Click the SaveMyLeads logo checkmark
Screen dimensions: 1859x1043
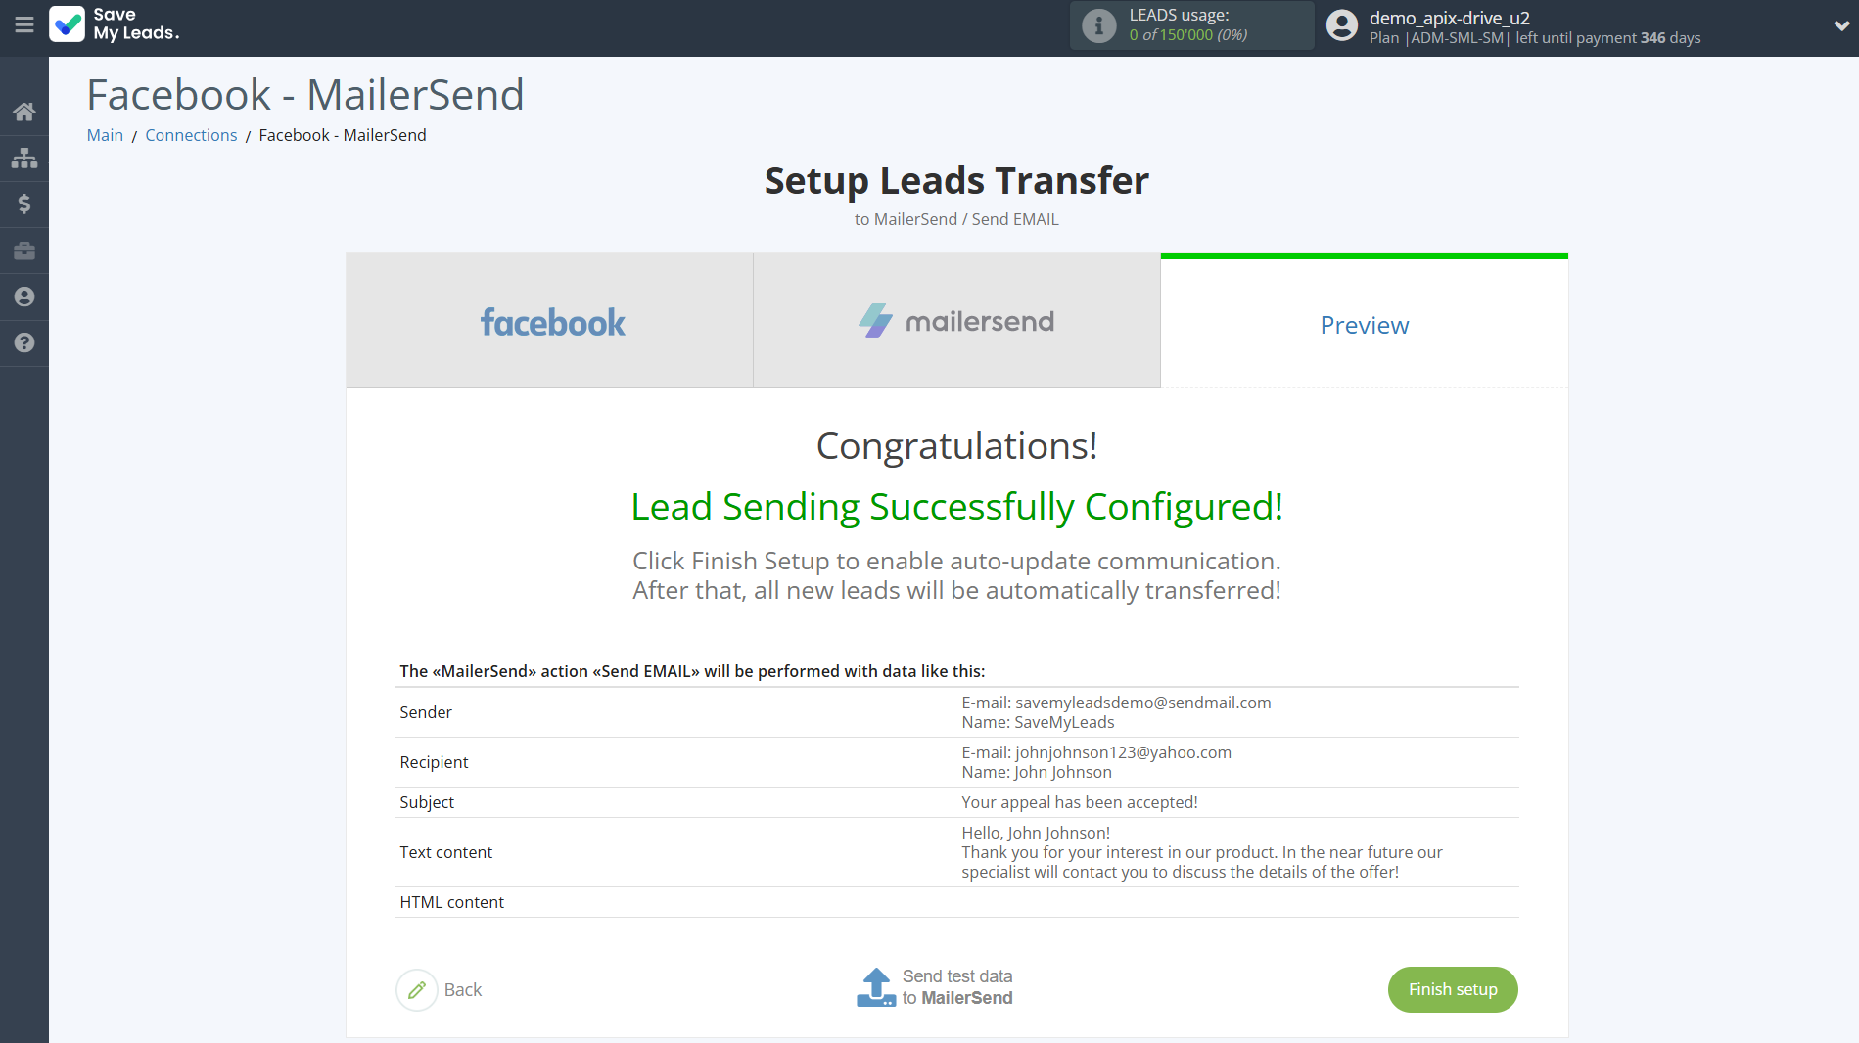(68, 24)
